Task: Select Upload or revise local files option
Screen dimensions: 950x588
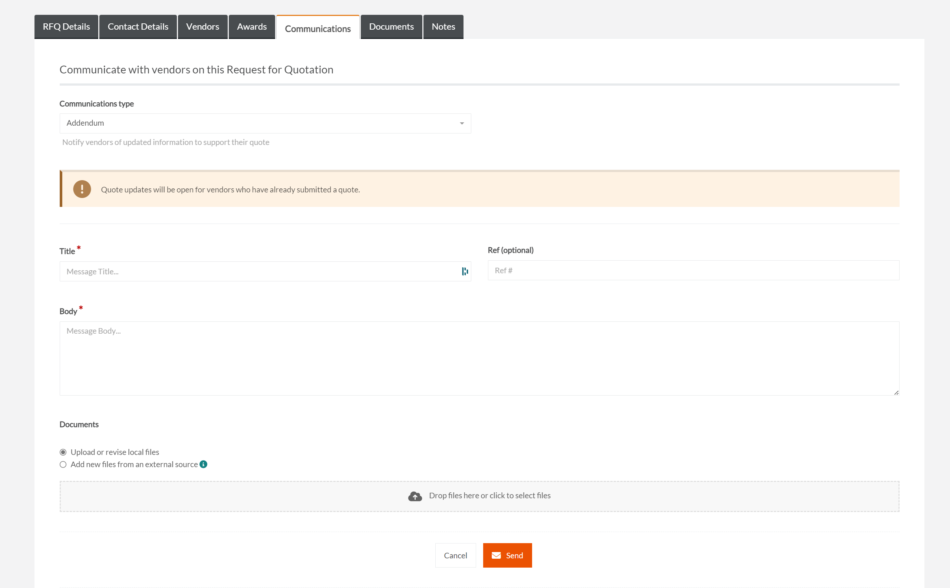Action: coord(63,452)
